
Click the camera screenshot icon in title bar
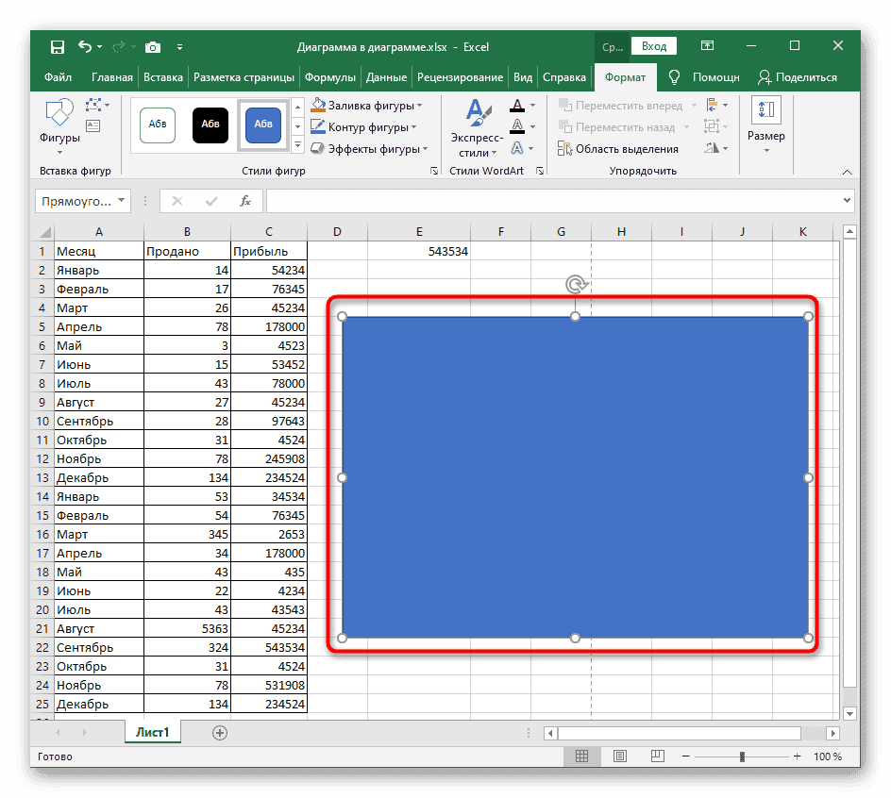pos(153,46)
